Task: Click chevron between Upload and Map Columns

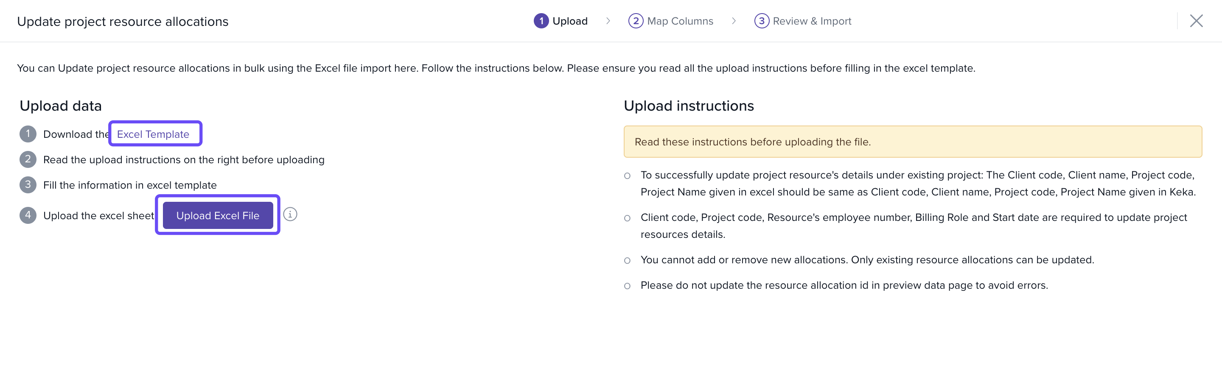Action: pyautogui.click(x=608, y=21)
